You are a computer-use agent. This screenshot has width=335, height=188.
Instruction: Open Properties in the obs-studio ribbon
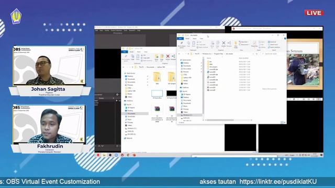point(254,44)
